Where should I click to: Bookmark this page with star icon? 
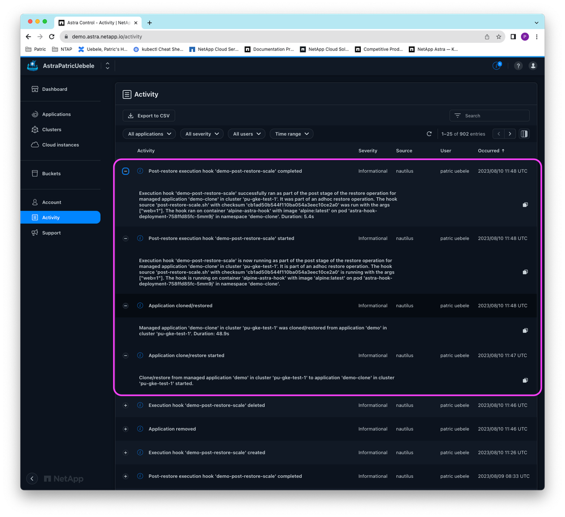click(499, 37)
